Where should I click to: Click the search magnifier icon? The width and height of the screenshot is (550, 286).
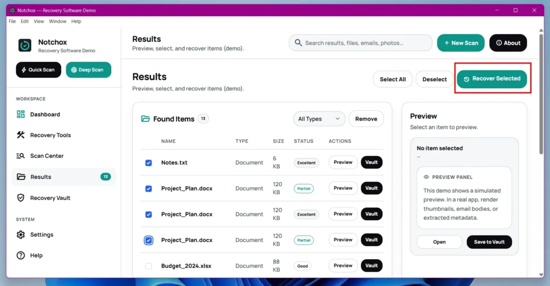[298, 43]
